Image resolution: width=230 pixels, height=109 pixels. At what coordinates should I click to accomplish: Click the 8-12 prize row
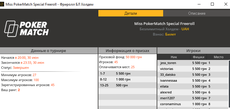(x=128, y=79)
